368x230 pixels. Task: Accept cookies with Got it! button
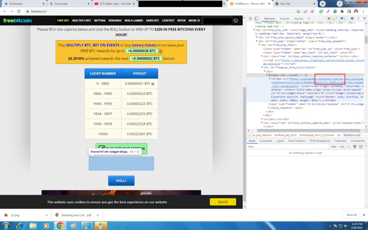click(x=223, y=202)
